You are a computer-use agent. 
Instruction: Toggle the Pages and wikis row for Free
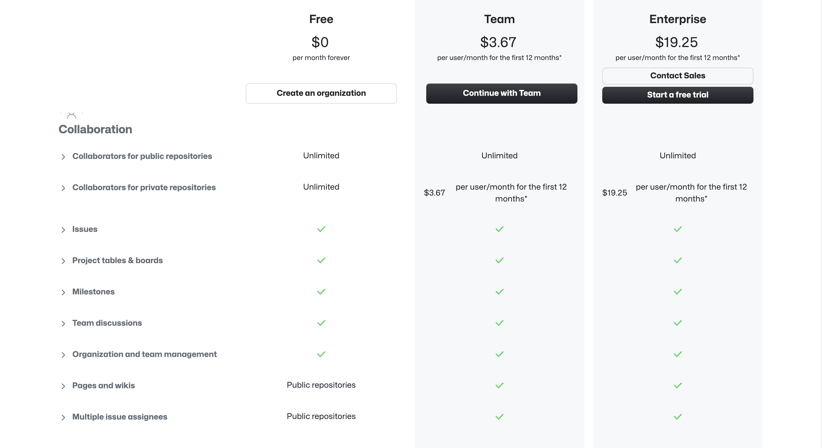click(x=63, y=386)
